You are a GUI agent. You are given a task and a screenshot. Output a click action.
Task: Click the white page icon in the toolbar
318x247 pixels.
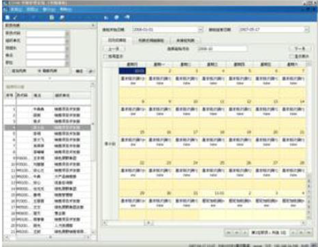coord(7,18)
